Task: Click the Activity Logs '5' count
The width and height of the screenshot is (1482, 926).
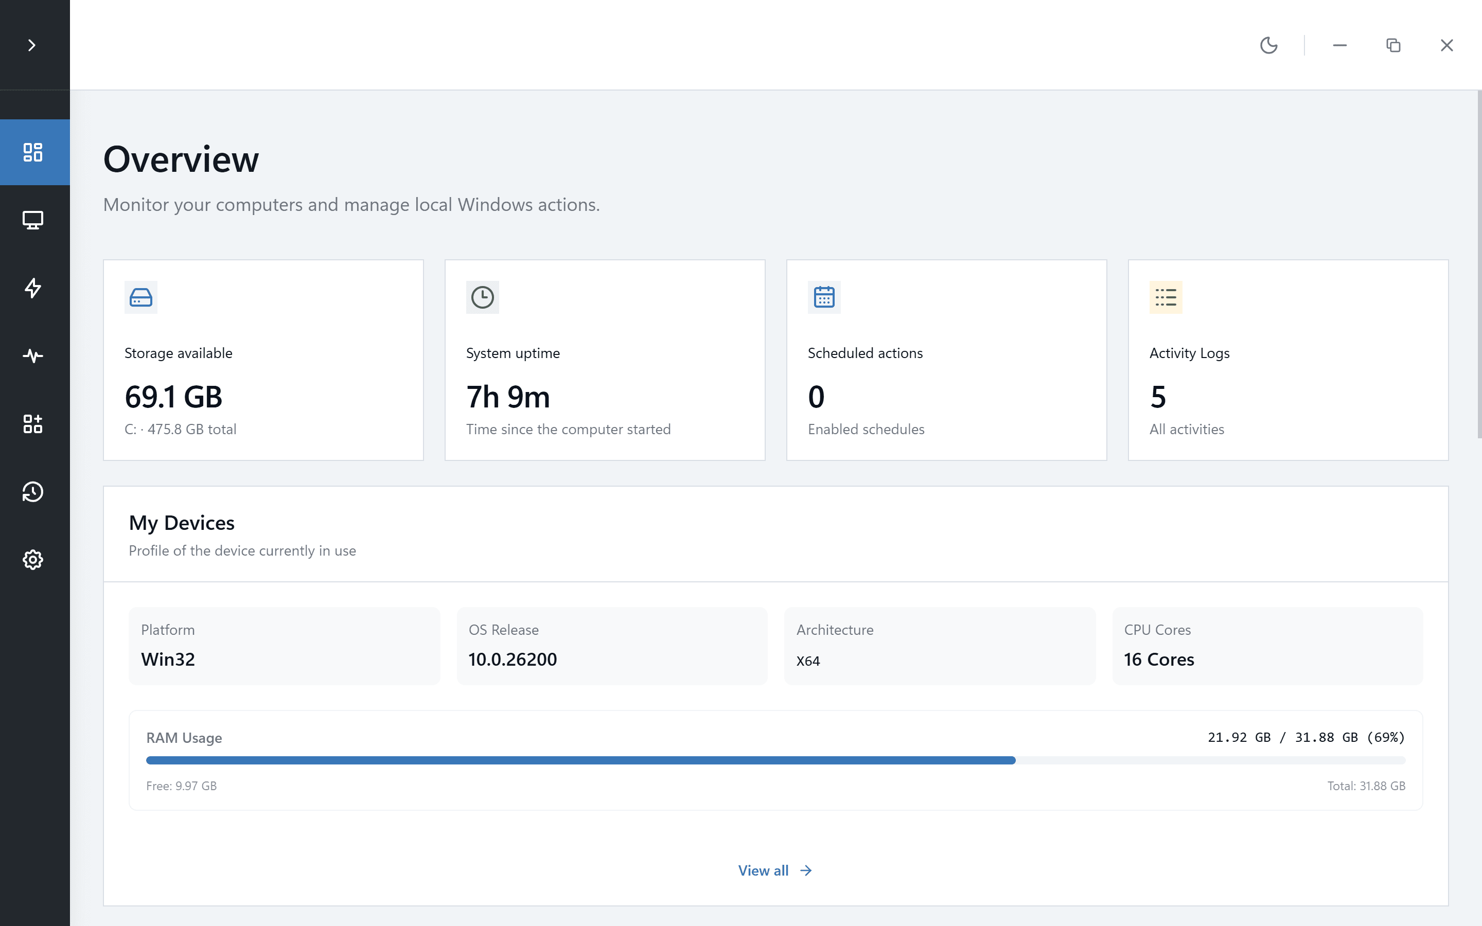Action: point(1158,397)
